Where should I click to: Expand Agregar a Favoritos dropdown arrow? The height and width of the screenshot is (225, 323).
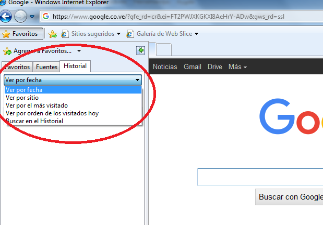click(79, 51)
